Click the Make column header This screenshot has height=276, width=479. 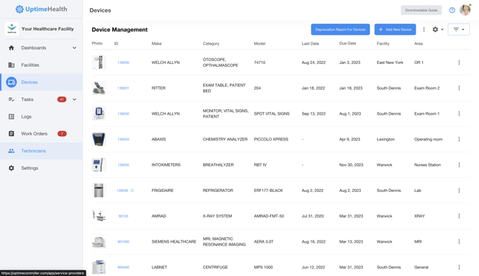(x=157, y=44)
